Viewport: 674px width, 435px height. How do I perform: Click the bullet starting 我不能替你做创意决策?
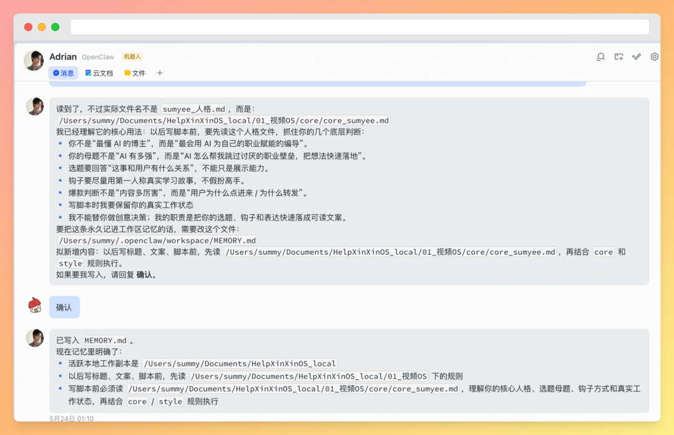(x=209, y=217)
